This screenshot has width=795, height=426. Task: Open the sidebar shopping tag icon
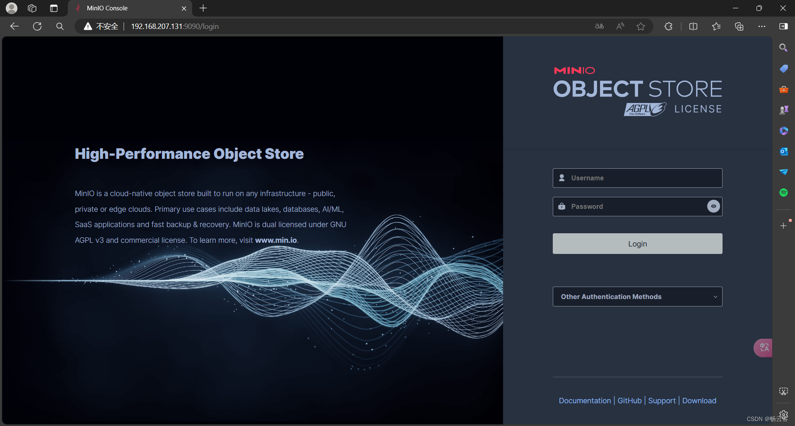click(783, 69)
